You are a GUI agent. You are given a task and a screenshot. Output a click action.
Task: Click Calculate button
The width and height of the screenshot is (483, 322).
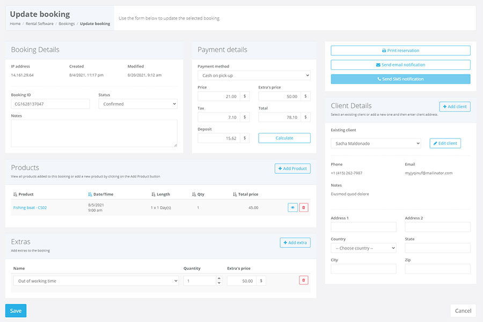click(284, 138)
